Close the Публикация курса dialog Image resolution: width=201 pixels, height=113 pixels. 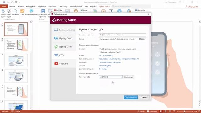[149, 14]
